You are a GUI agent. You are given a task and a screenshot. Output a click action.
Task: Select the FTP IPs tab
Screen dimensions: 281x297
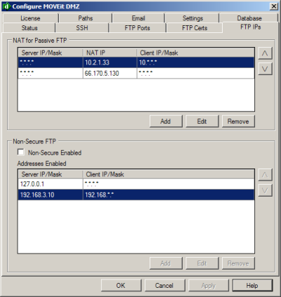250,27
